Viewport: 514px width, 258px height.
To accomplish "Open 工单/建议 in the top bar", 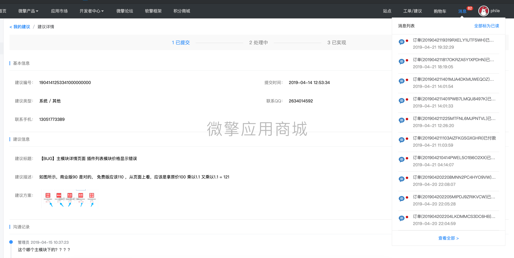I will coord(412,11).
